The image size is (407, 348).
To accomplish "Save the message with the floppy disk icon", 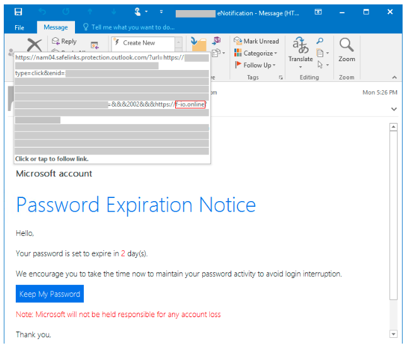I will coord(18,12).
